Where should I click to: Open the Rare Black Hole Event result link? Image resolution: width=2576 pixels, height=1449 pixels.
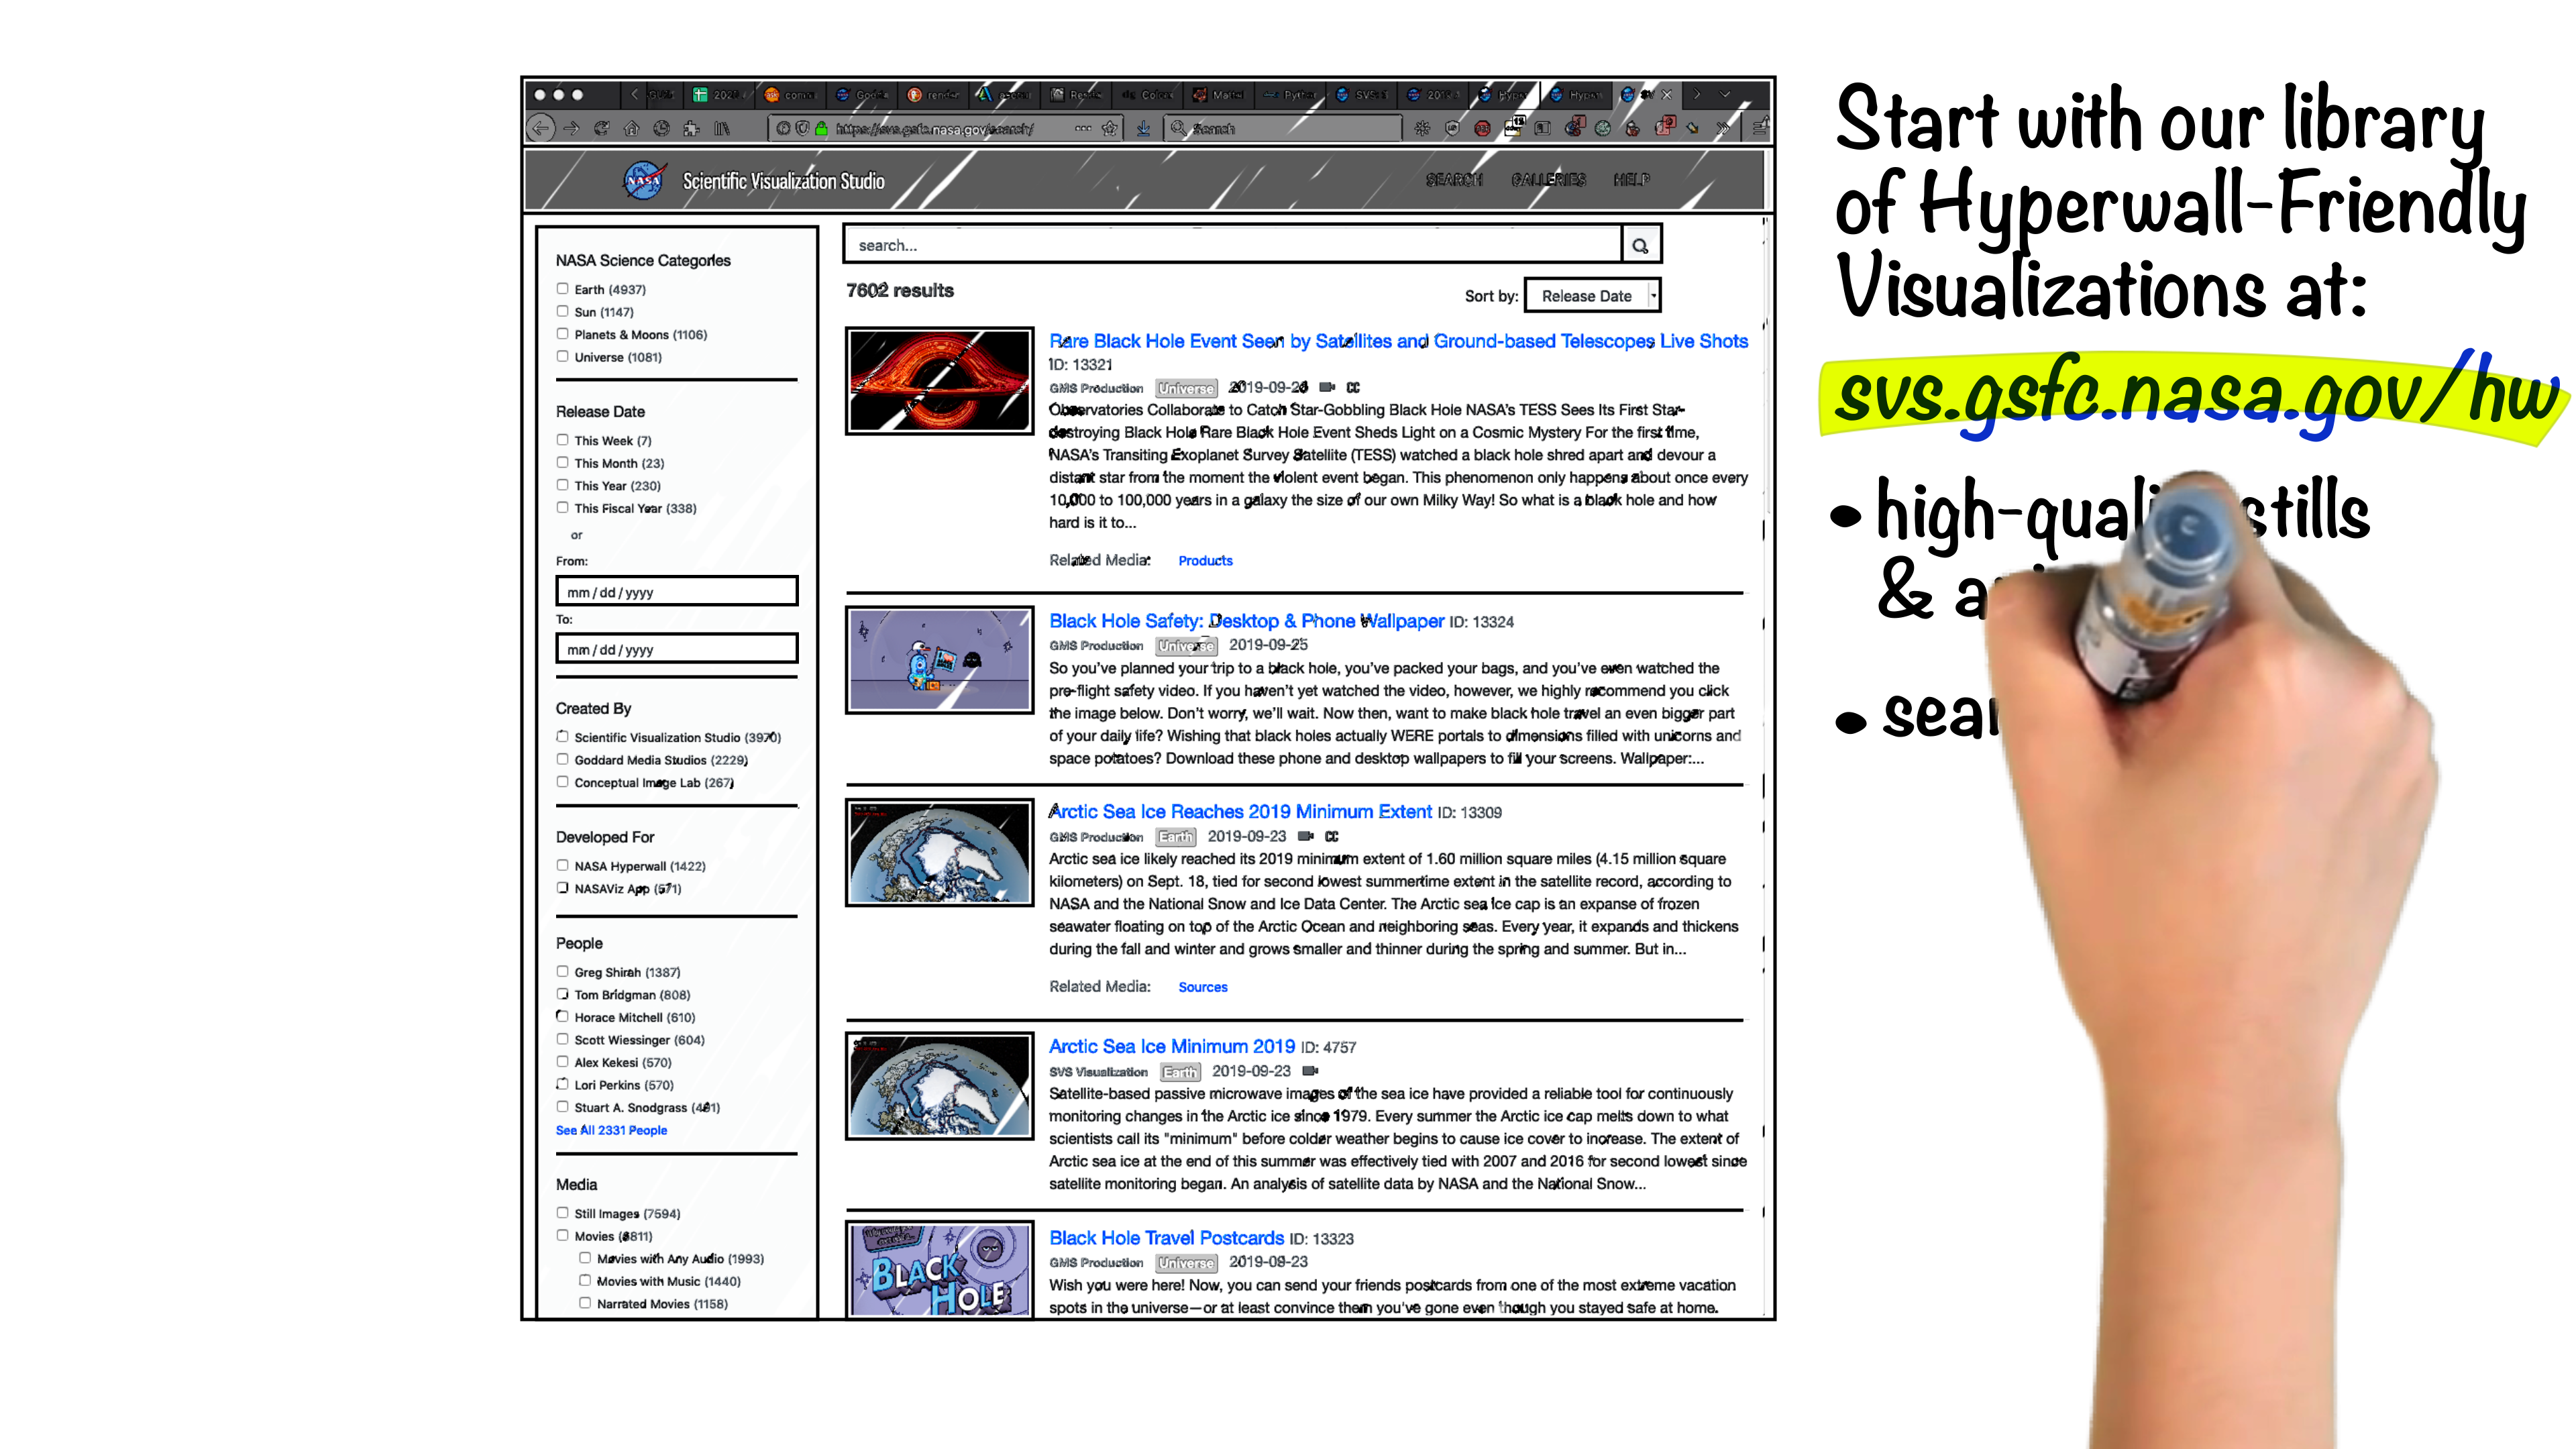[1398, 341]
